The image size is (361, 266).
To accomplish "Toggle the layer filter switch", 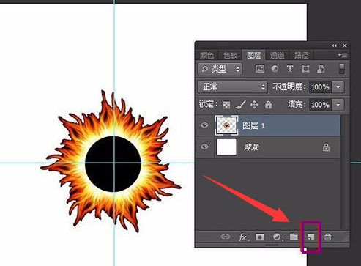I will pos(342,69).
